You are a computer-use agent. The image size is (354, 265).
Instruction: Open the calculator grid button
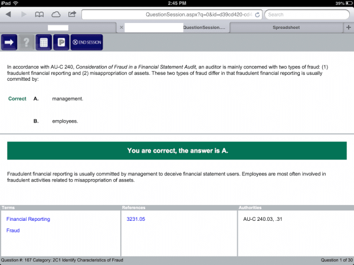pyautogui.click(x=44, y=42)
